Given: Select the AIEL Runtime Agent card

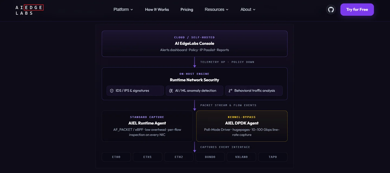Looking at the screenshot, I should pos(147,126).
